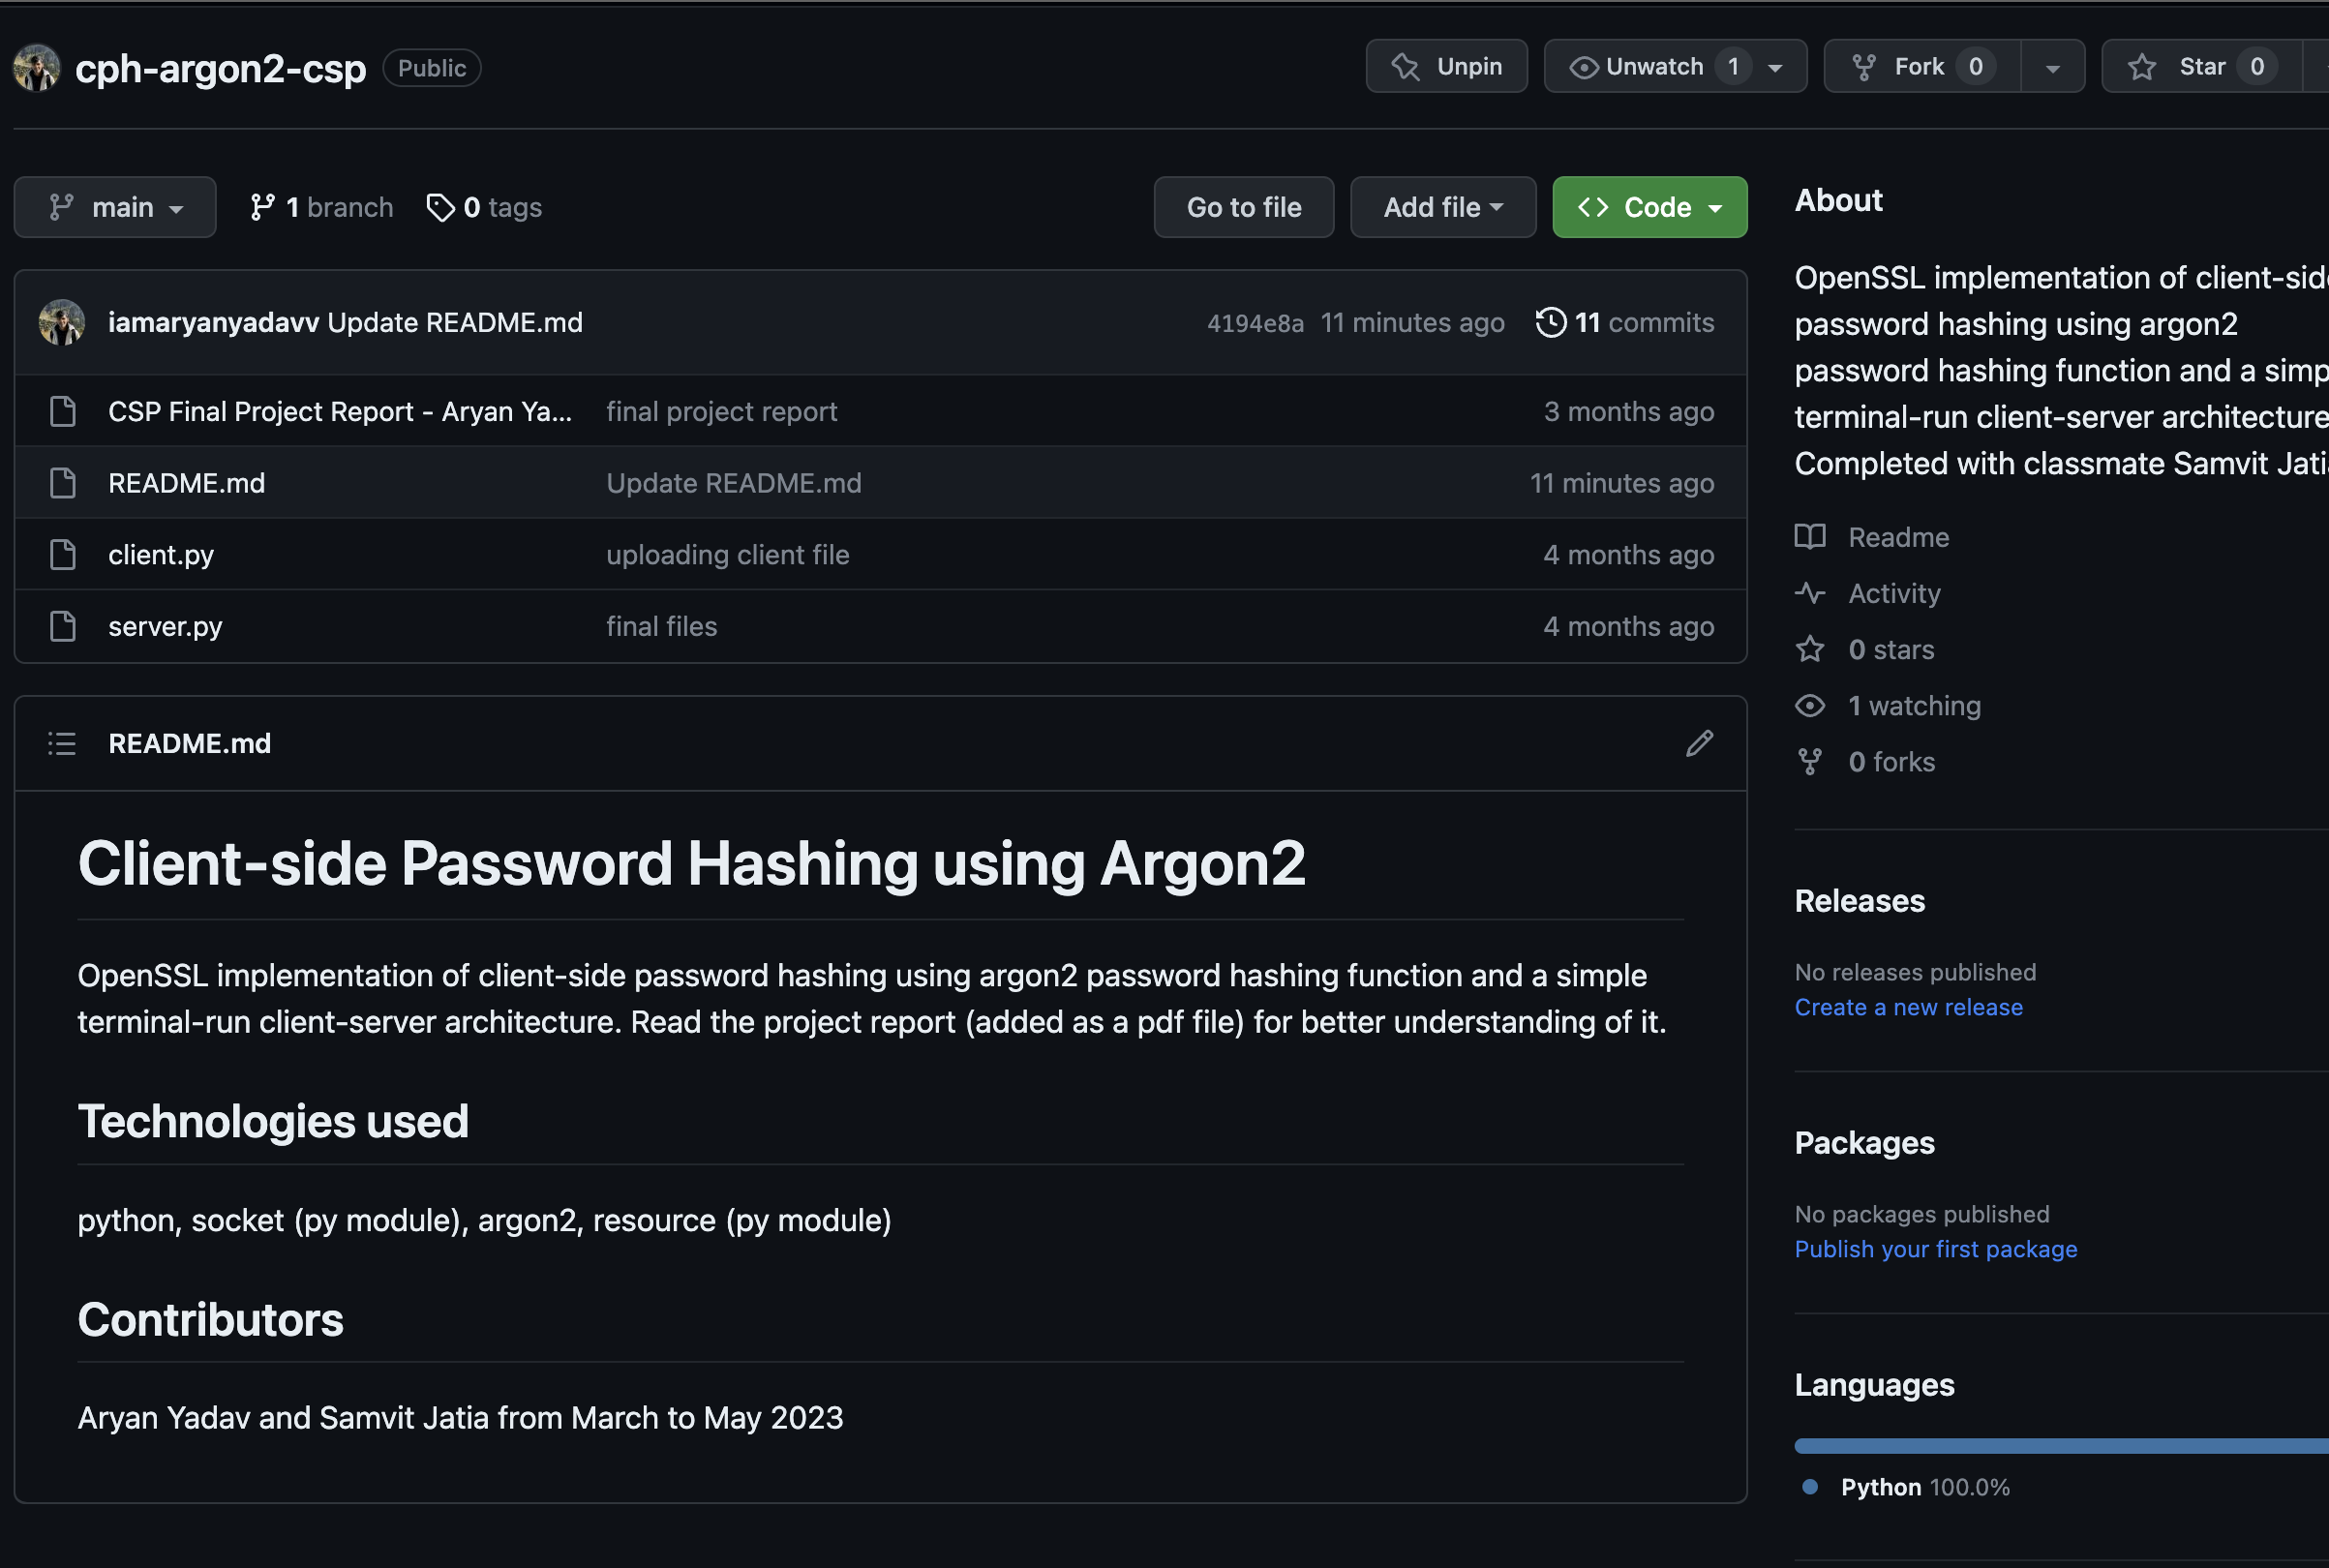The width and height of the screenshot is (2329, 1568).
Task: Click the blue Python language bar
Action: 2061,1445
